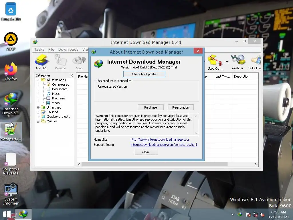Click the Add URL toolbar icon
The image size is (293, 220).
(x=41, y=62)
